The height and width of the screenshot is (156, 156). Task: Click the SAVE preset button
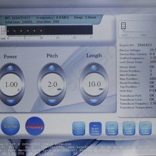click(79, 129)
